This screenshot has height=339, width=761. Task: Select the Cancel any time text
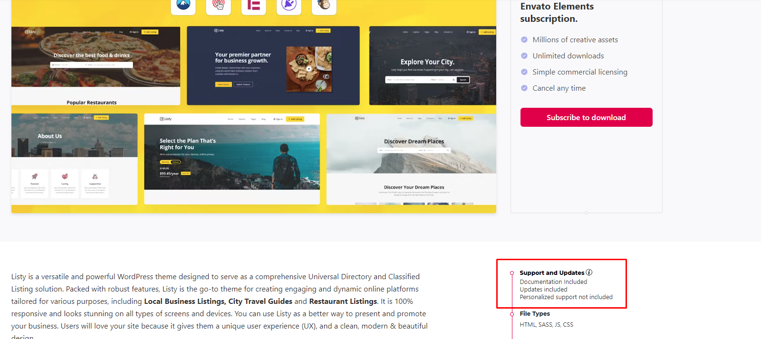pos(559,88)
